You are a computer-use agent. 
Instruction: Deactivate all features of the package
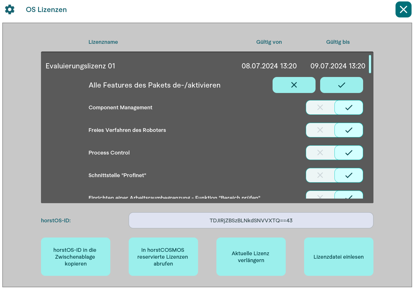tap(294, 85)
